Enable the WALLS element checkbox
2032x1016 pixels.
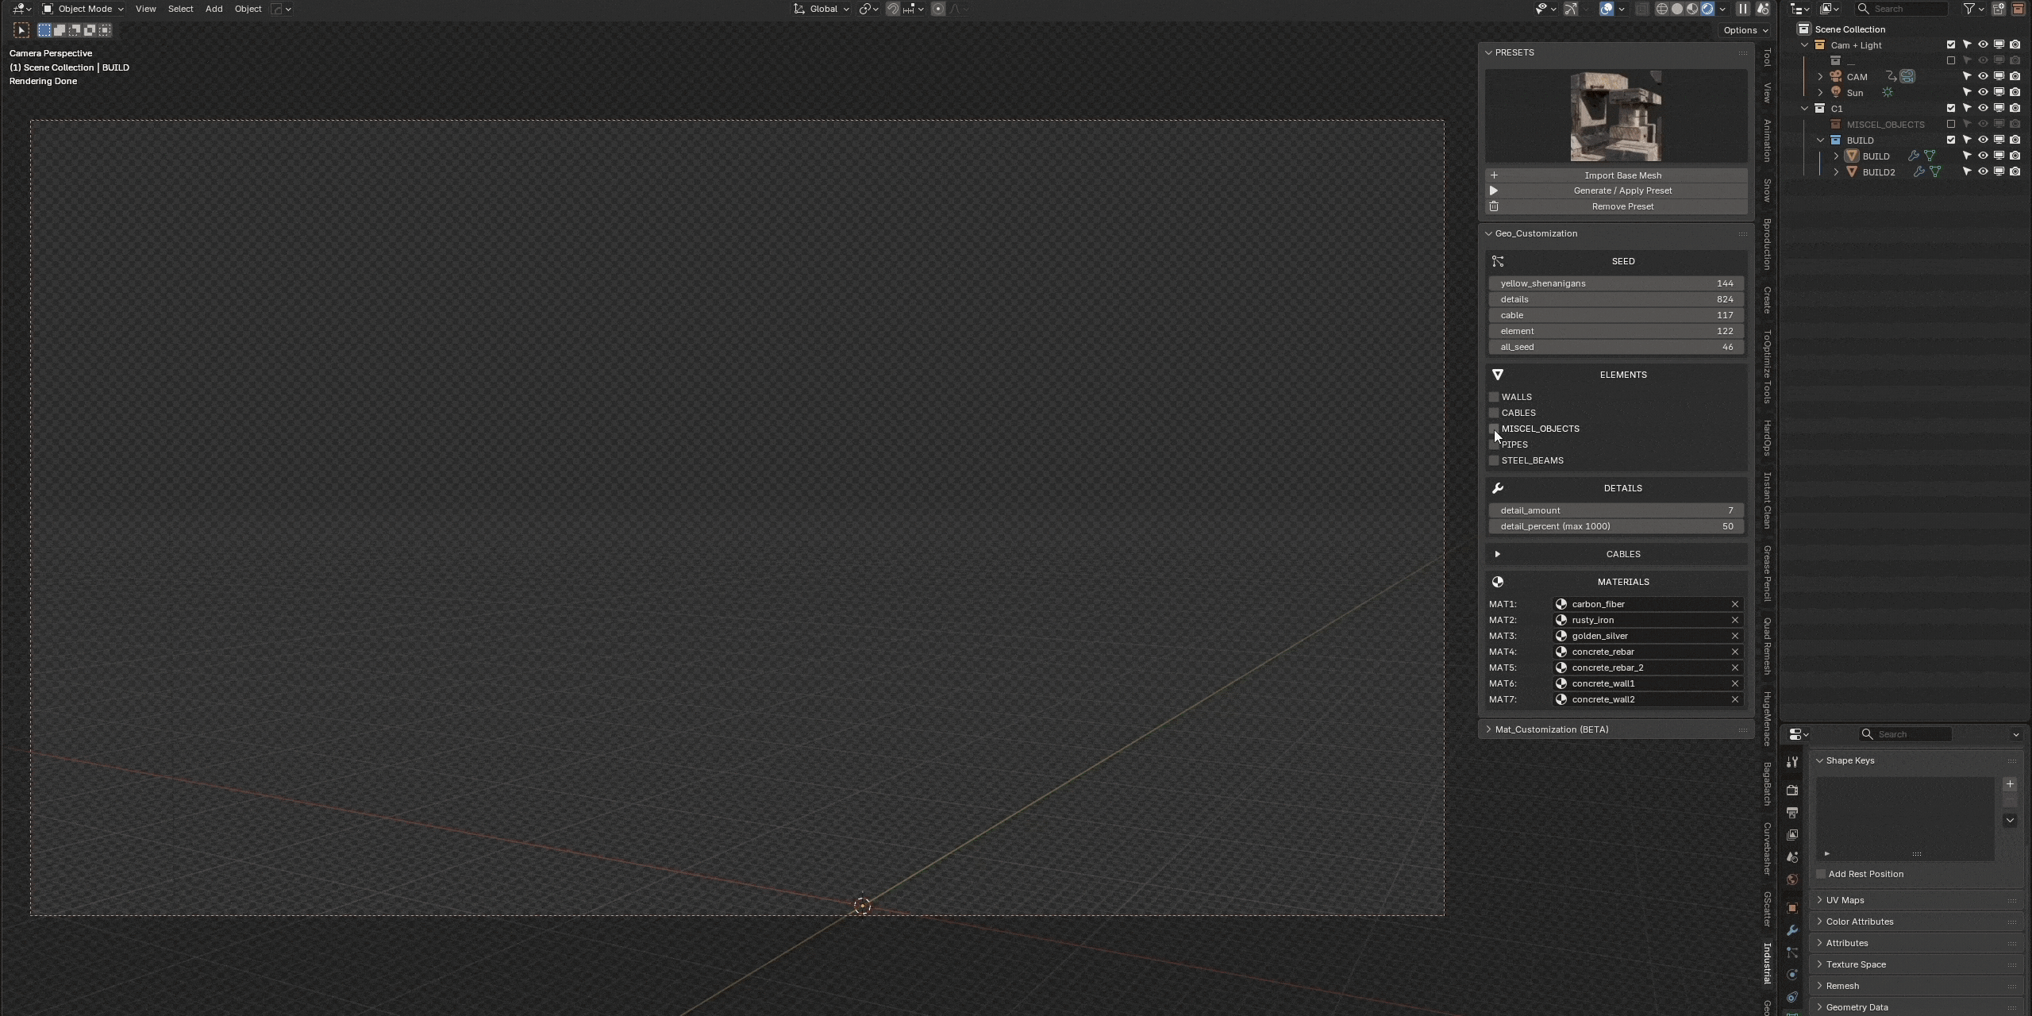1494,397
